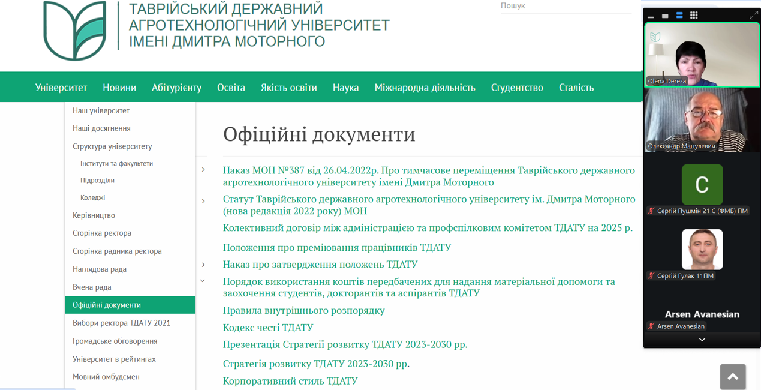The width and height of the screenshot is (761, 390).
Task: Click the university leaf logo
Action: (x=75, y=31)
